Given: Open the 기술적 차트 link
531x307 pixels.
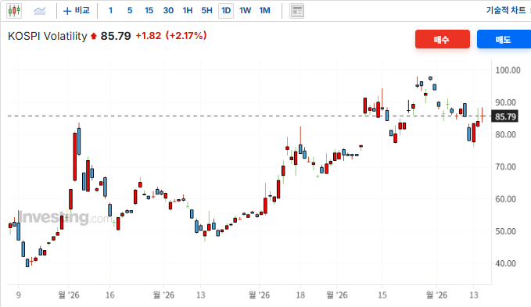Looking at the screenshot, I should point(506,10).
